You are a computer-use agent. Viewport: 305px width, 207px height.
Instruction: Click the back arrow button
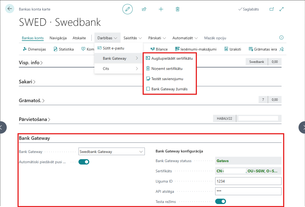10,9
